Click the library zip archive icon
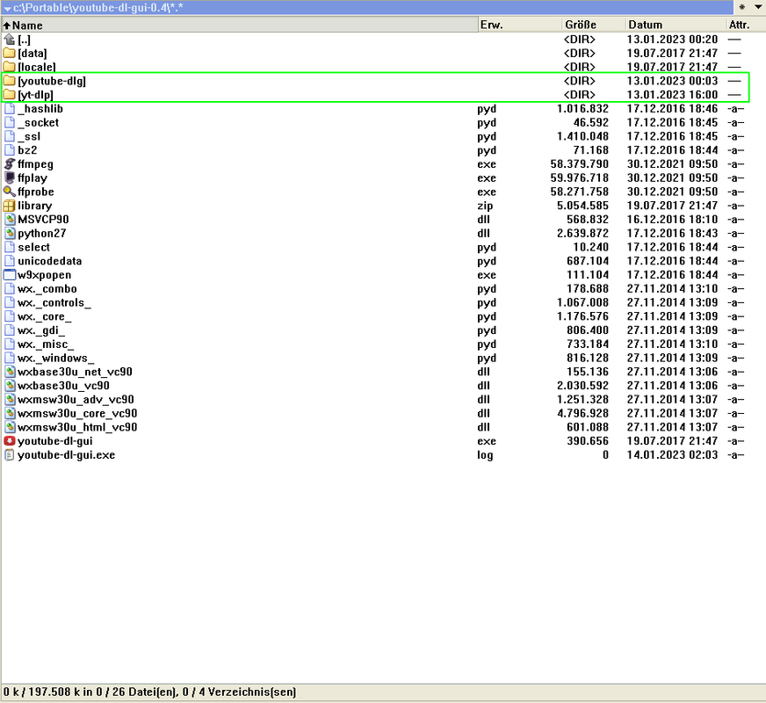This screenshot has width=766, height=703. coord(10,205)
